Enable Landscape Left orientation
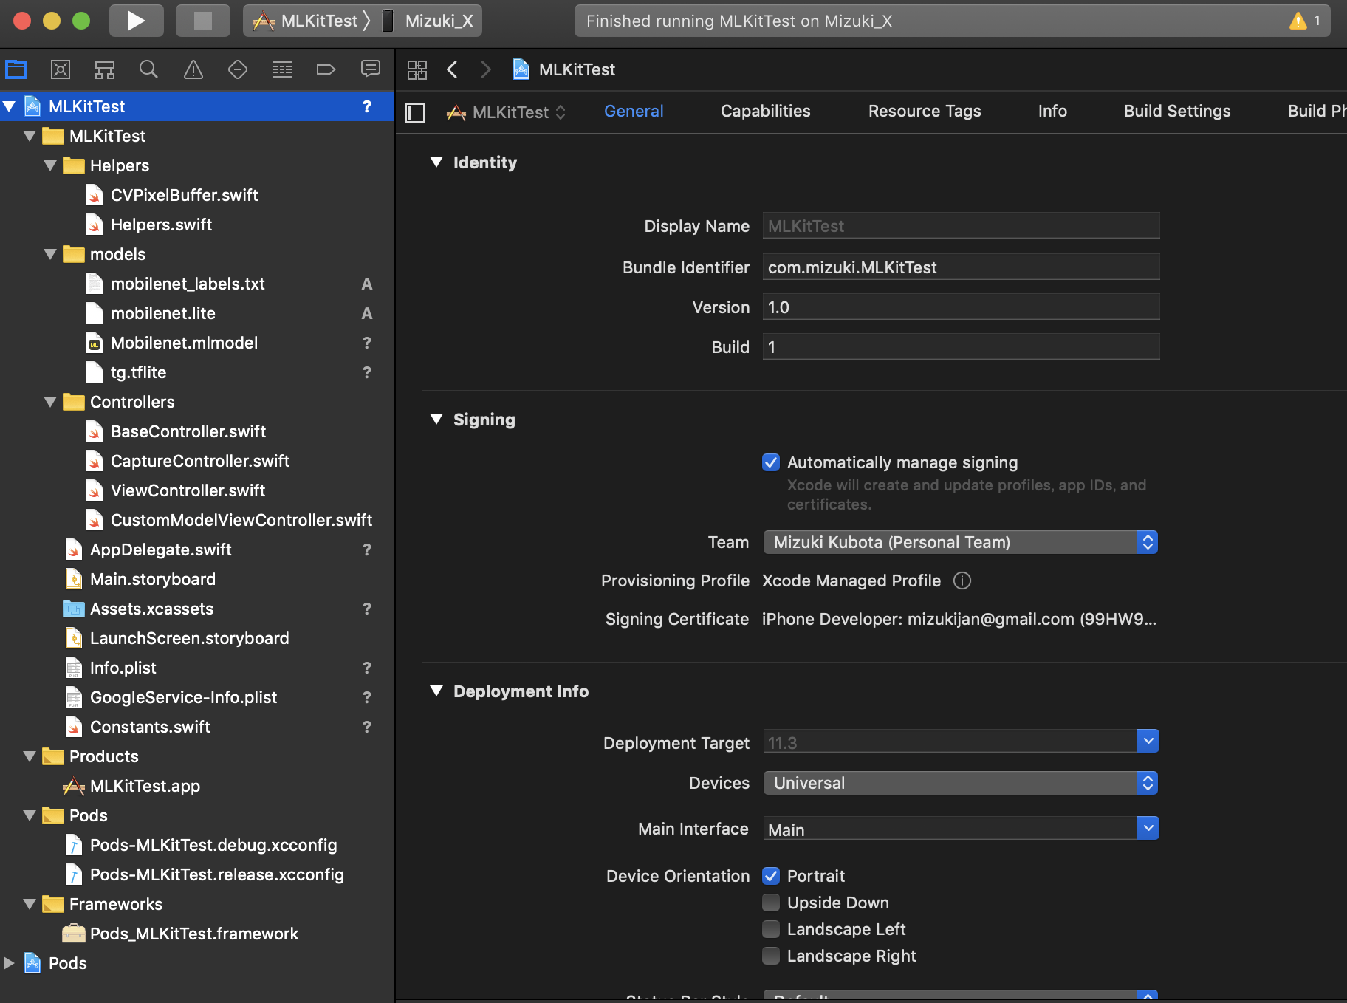 771,929
